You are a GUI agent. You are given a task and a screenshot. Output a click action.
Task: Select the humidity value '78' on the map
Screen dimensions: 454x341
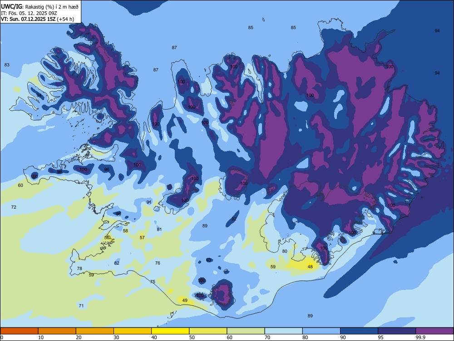pyautogui.click(x=79, y=269)
